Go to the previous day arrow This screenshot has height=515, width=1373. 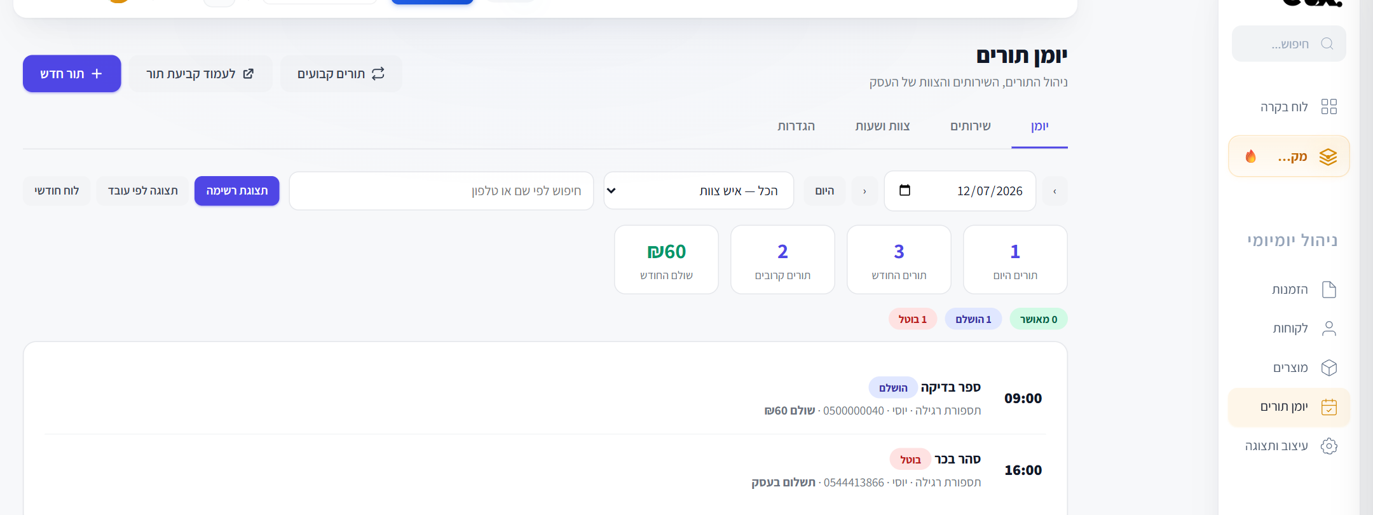click(1055, 191)
